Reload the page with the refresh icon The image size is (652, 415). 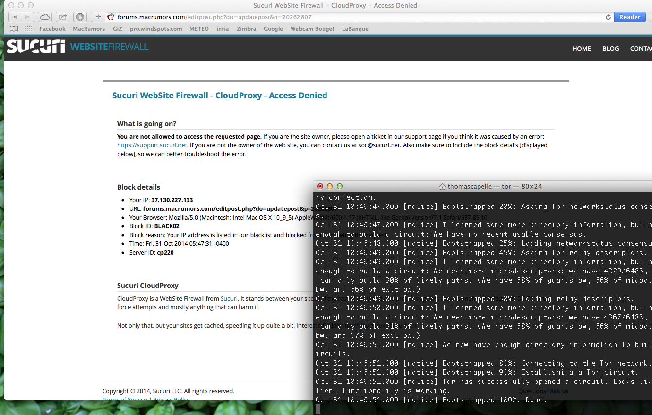click(608, 17)
